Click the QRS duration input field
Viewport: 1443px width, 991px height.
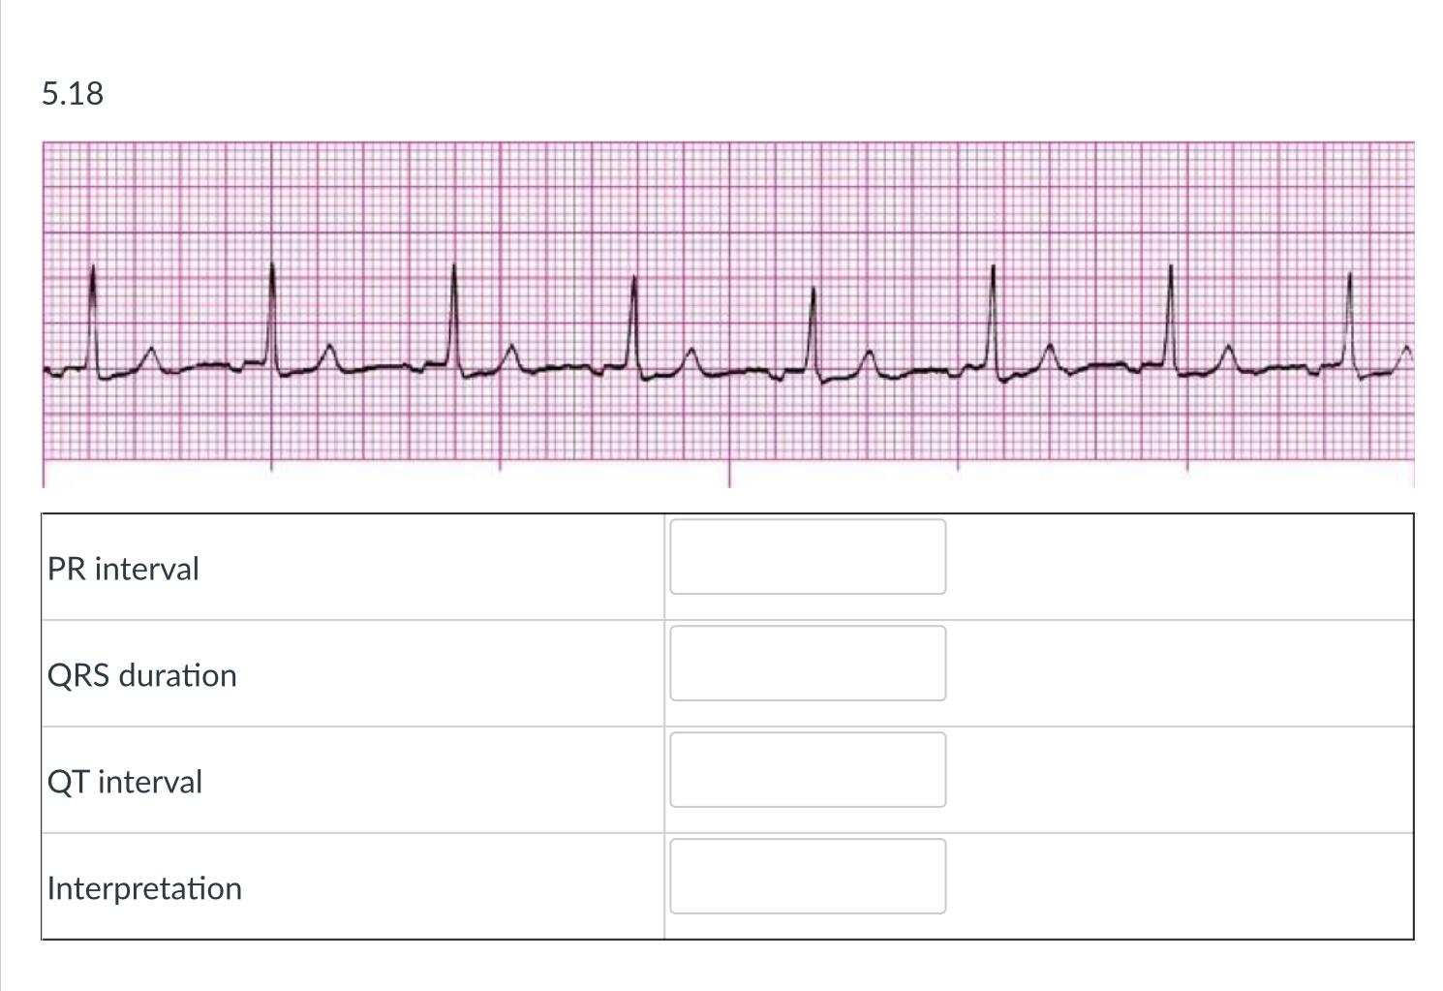[807, 664]
